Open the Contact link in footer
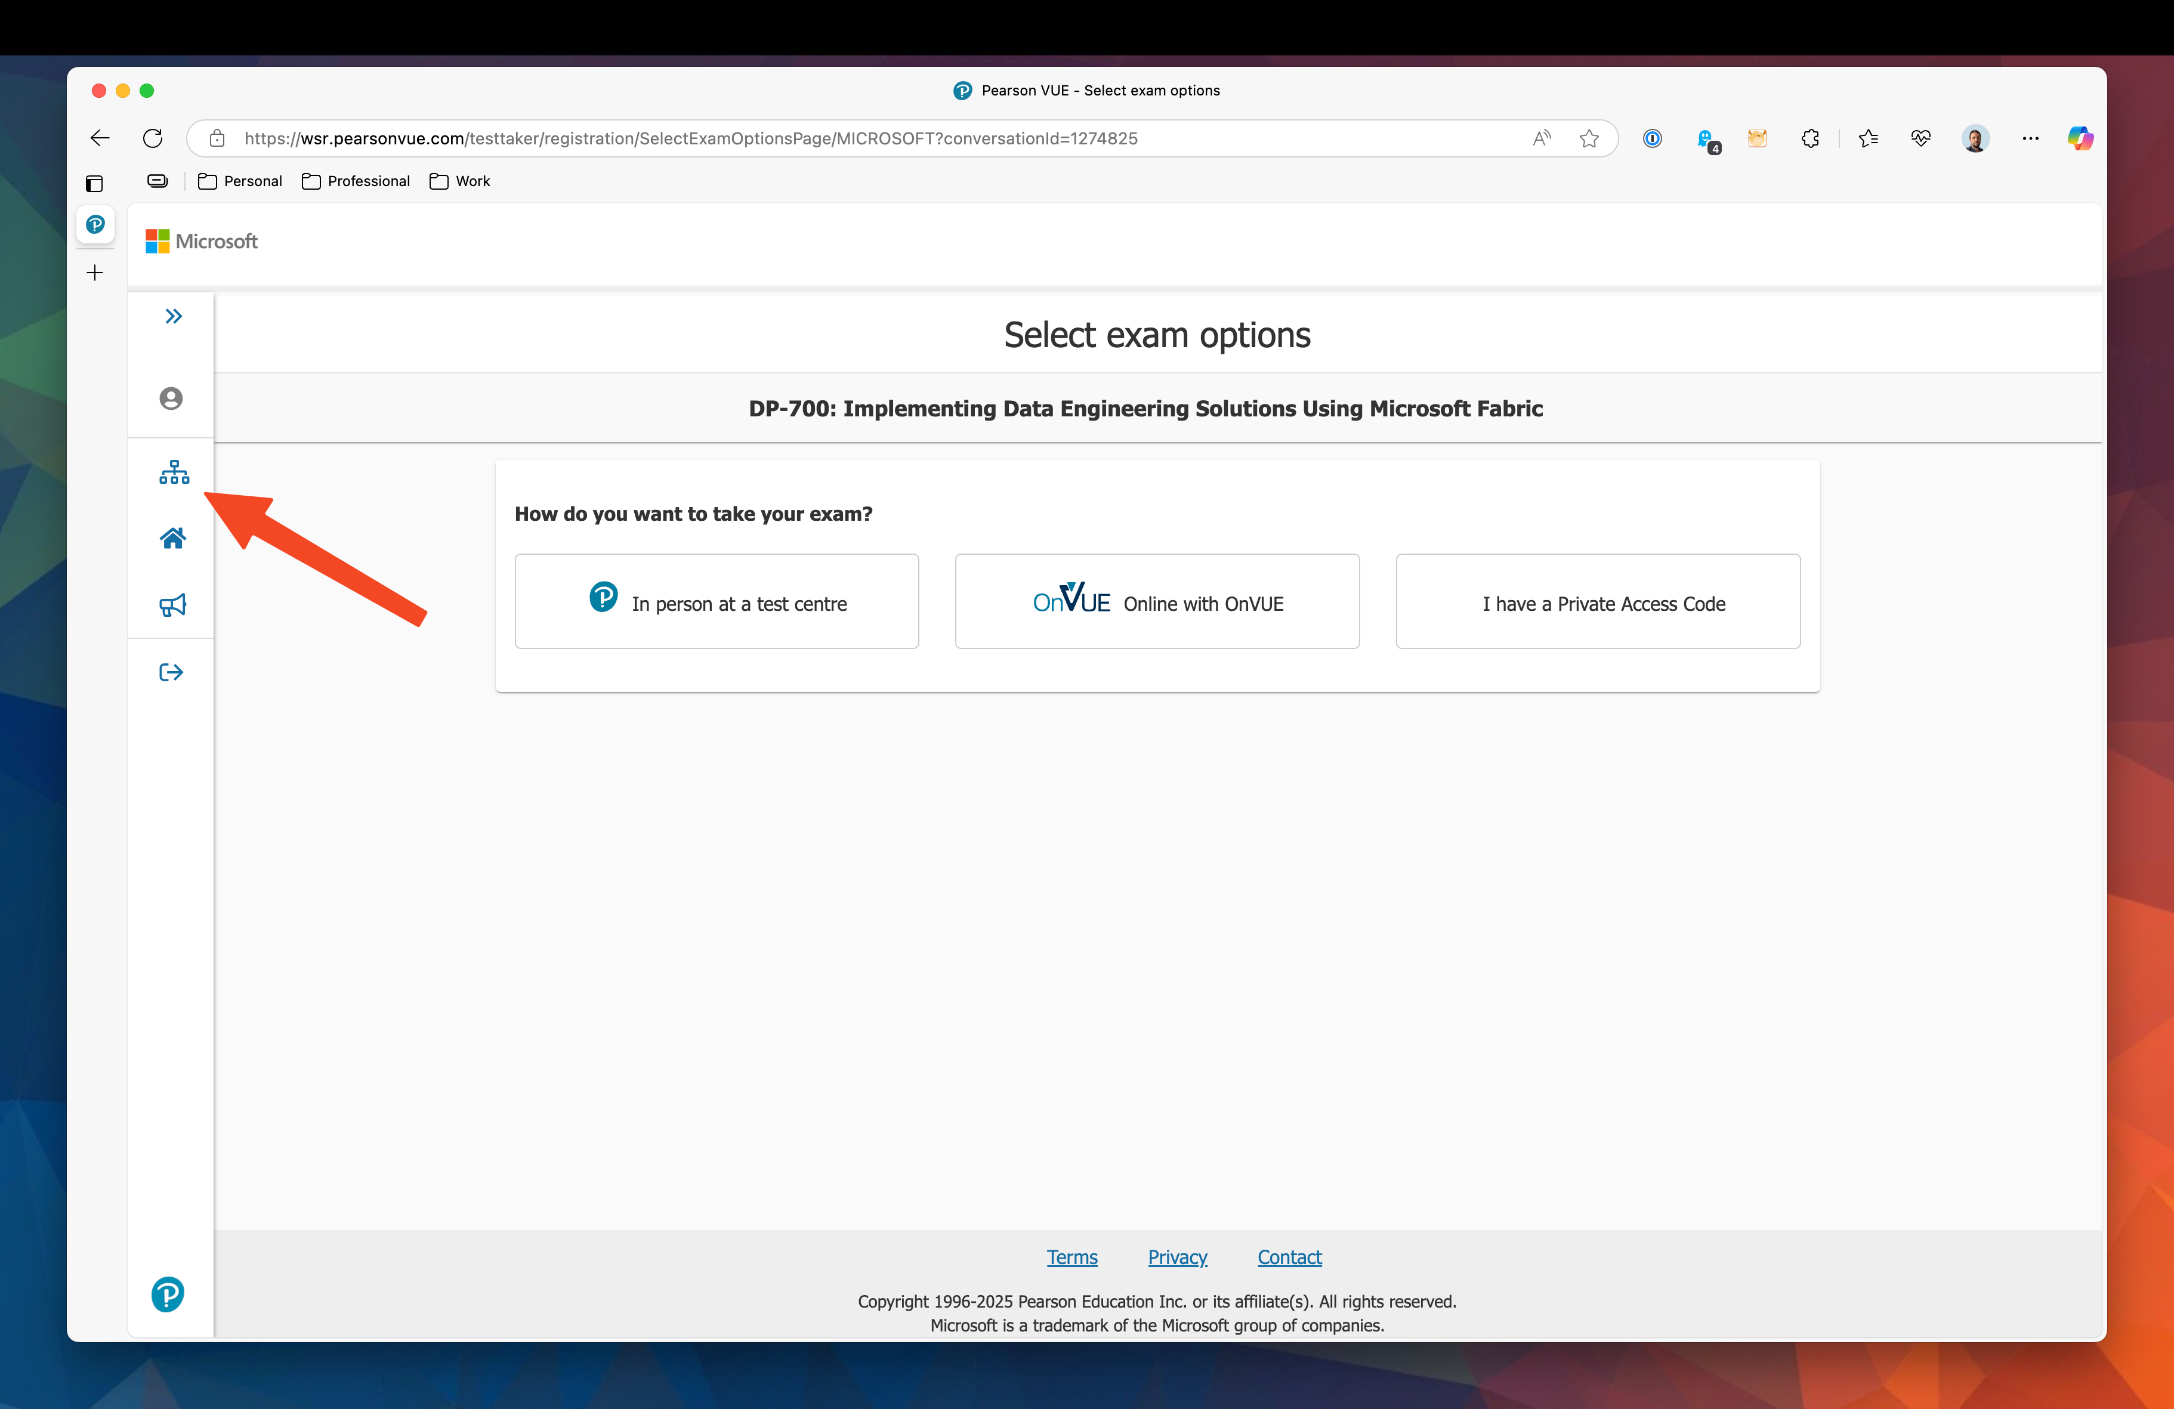2174x1409 pixels. pos(1289,1257)
